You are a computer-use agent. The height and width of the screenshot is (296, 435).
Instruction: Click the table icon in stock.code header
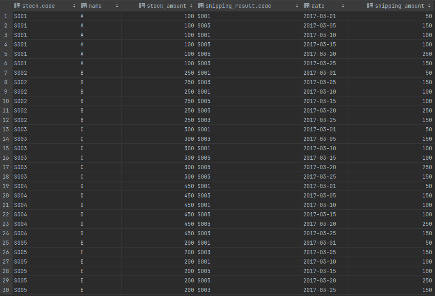pyautogui.click(x=17, y=6)
